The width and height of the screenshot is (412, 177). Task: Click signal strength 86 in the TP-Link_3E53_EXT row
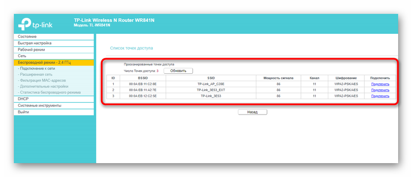(x=278, y=90)
